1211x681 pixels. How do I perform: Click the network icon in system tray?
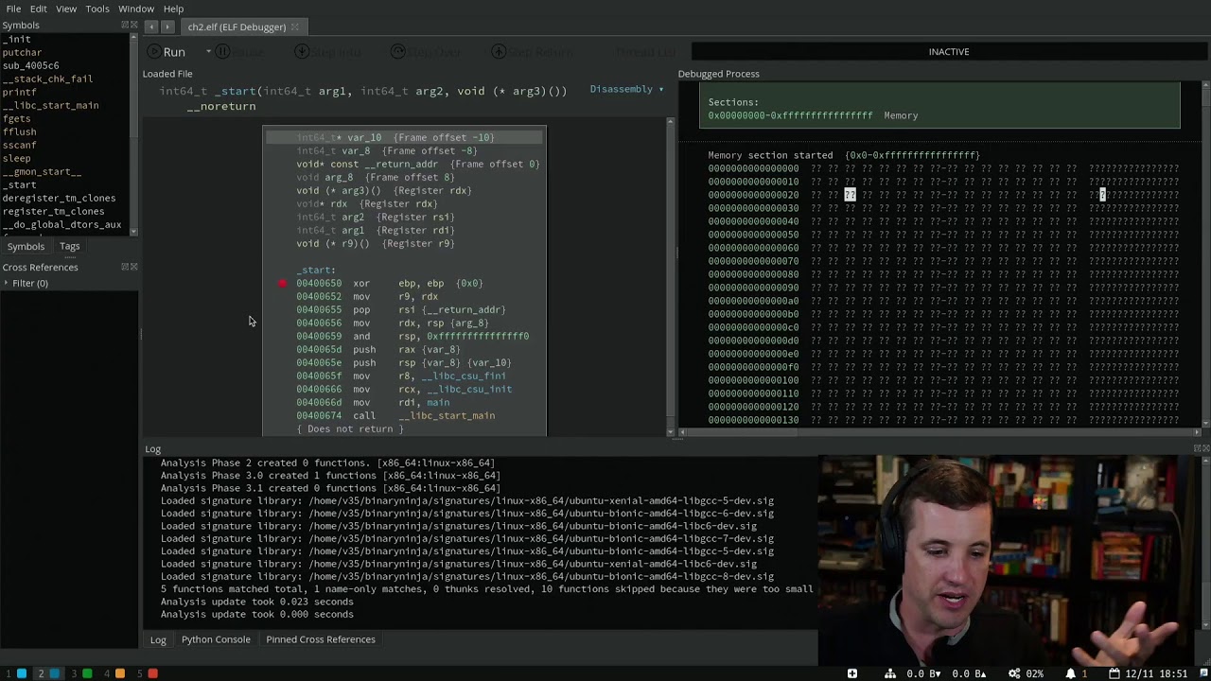pyautogui.click(x=890, y=673)
